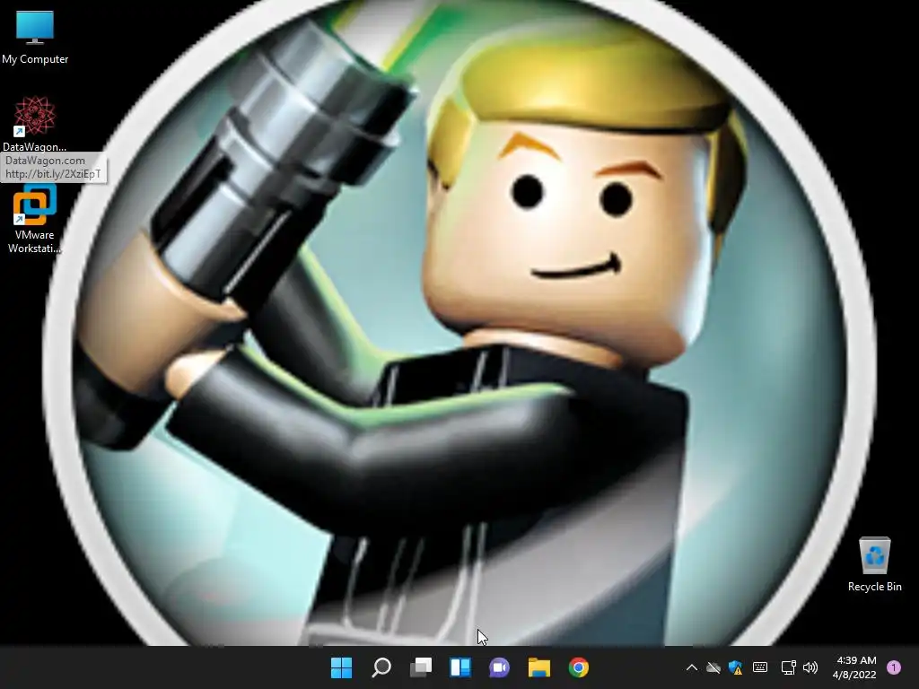Click the Recycle Bin label text
The width and height of the screenshot is (919, 689).
[874, 587]
